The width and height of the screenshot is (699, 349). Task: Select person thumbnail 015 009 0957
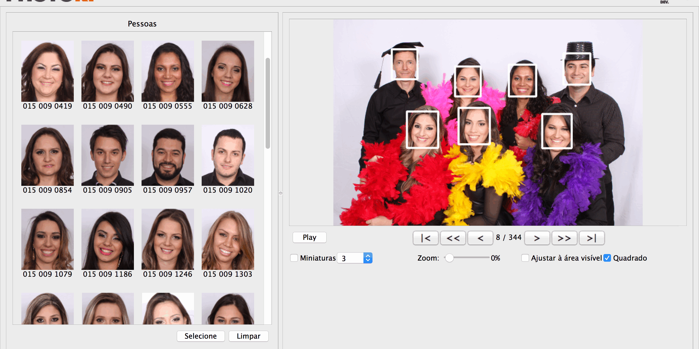pos(168,156)
